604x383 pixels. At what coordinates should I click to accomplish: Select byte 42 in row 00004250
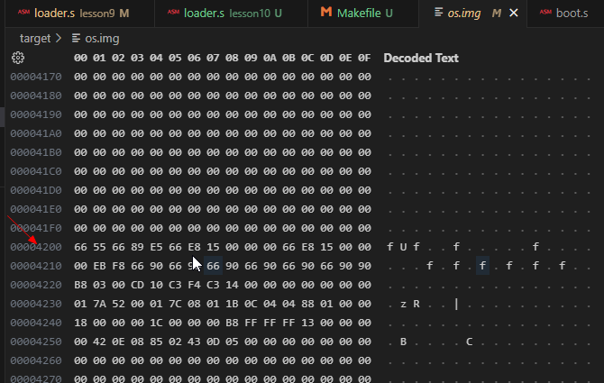(99, 342)
